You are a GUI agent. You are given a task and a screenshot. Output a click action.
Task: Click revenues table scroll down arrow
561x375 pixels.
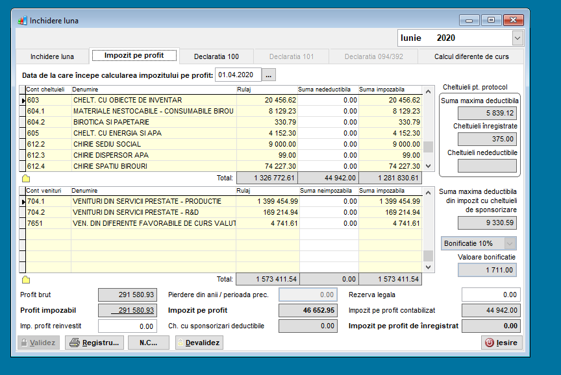coord(429,267)
